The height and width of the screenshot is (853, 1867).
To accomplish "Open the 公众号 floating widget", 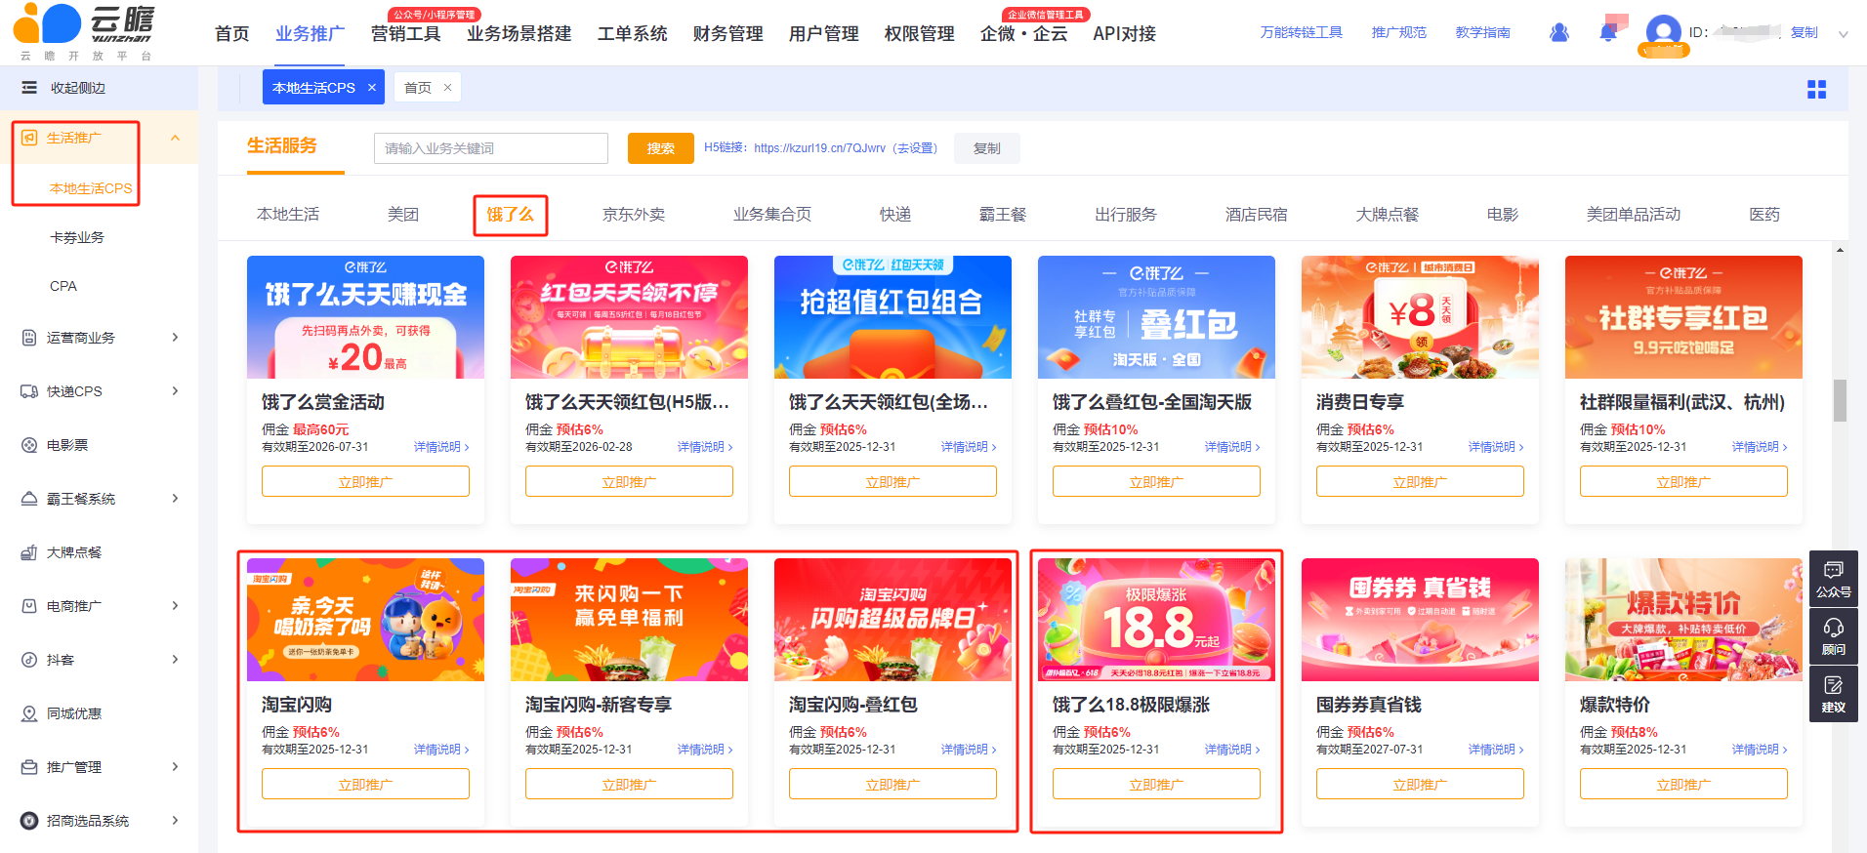I will [x=1834, y=578].
